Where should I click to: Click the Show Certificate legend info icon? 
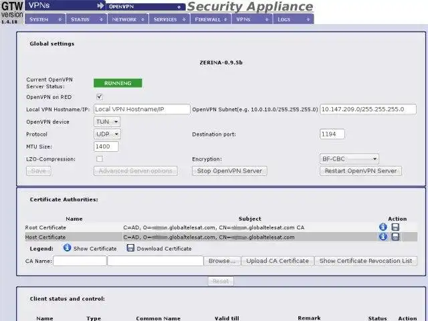tap(67, 247)
